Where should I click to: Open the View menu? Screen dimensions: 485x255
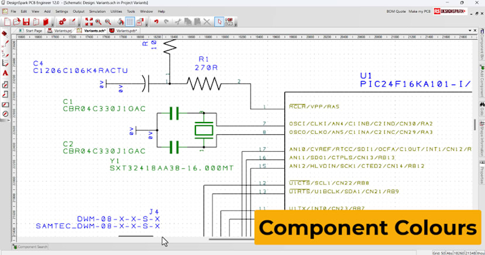[36, 12]
